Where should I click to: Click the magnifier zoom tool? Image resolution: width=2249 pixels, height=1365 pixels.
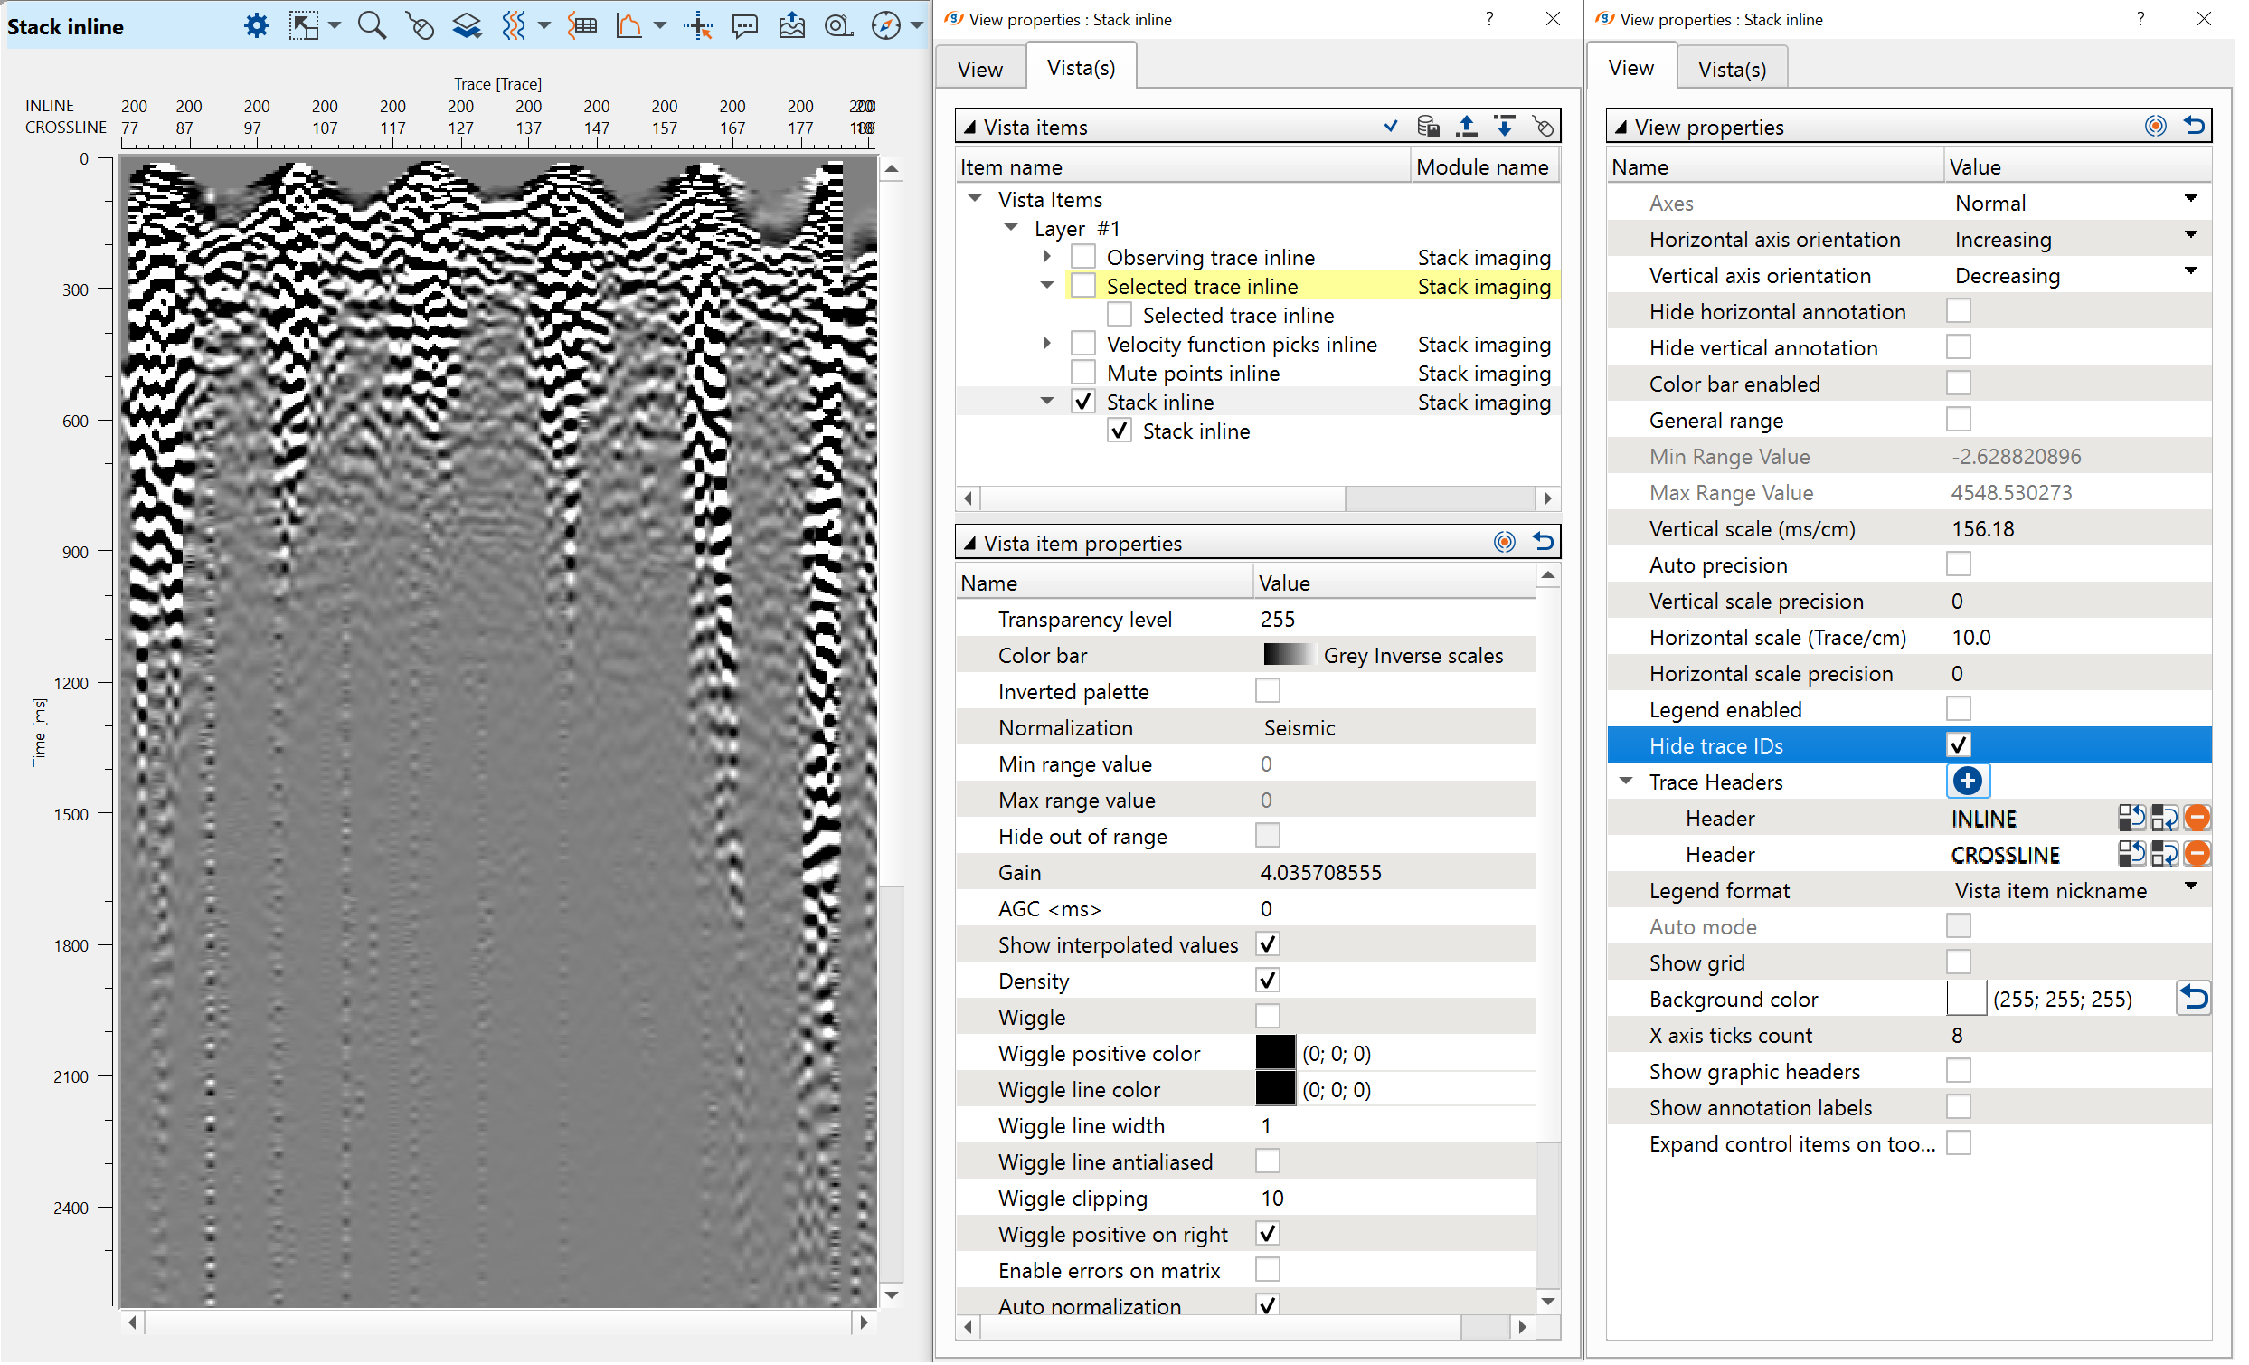point(371,25)
